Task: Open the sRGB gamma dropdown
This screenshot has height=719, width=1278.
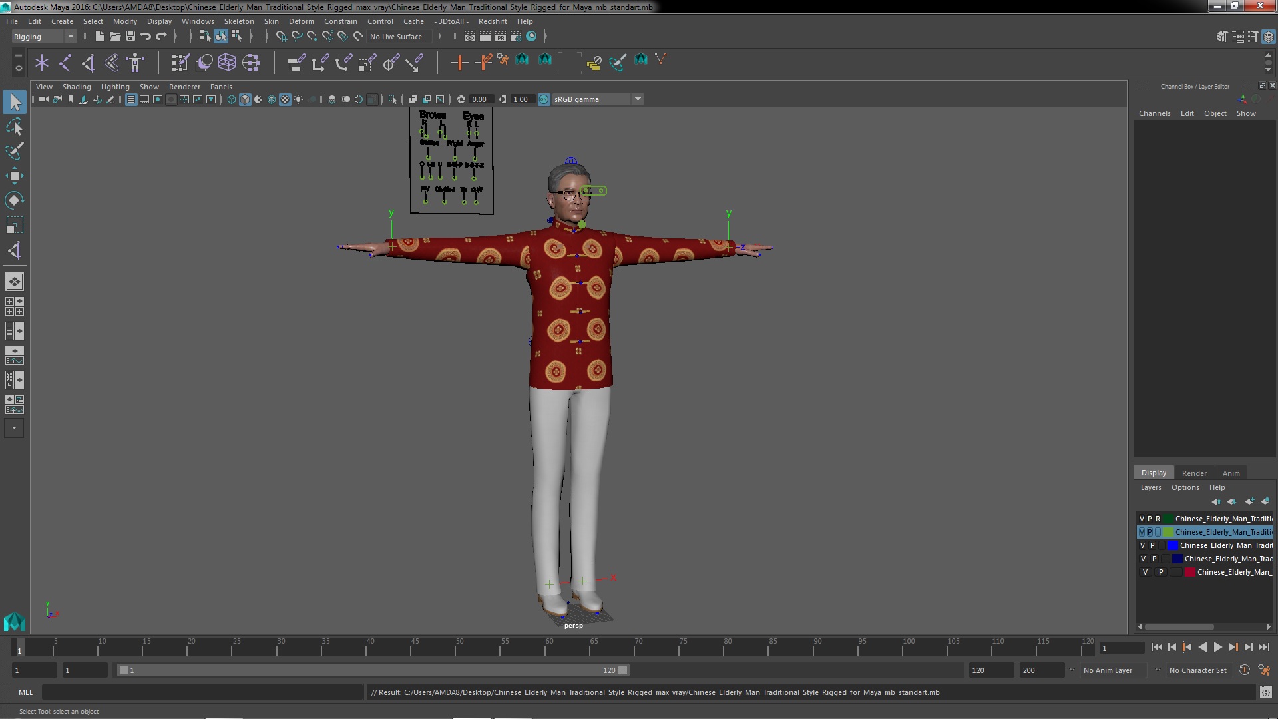Action: (x=598, y=99)
